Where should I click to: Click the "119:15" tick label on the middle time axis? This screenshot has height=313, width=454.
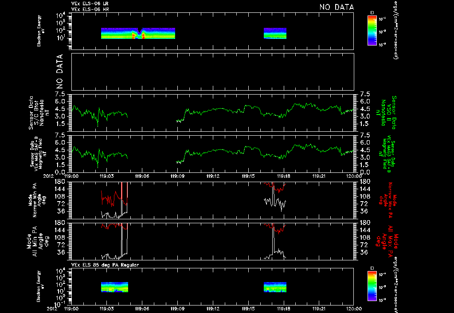point(248,176)
